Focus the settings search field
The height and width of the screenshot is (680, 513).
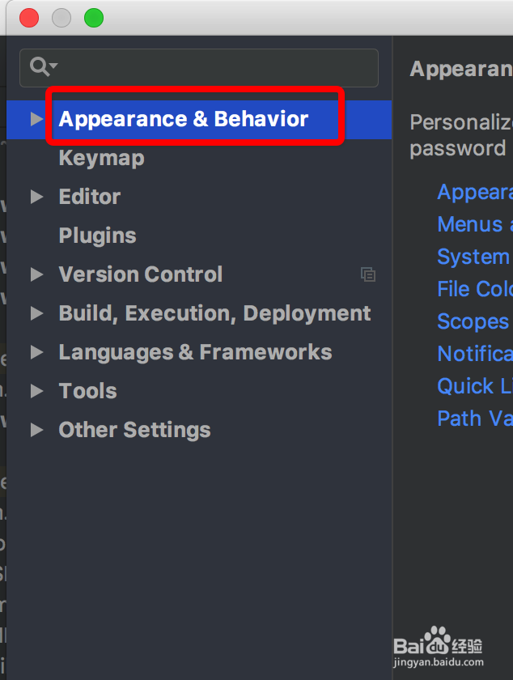(199, 68)
